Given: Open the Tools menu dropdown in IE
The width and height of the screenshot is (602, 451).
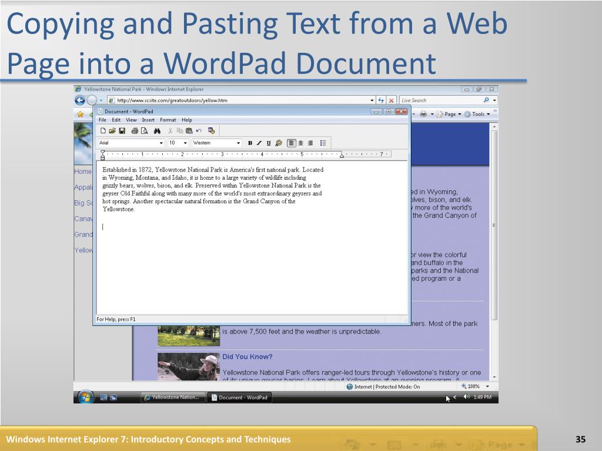Looking at the screenshot, I should (477, 114).
